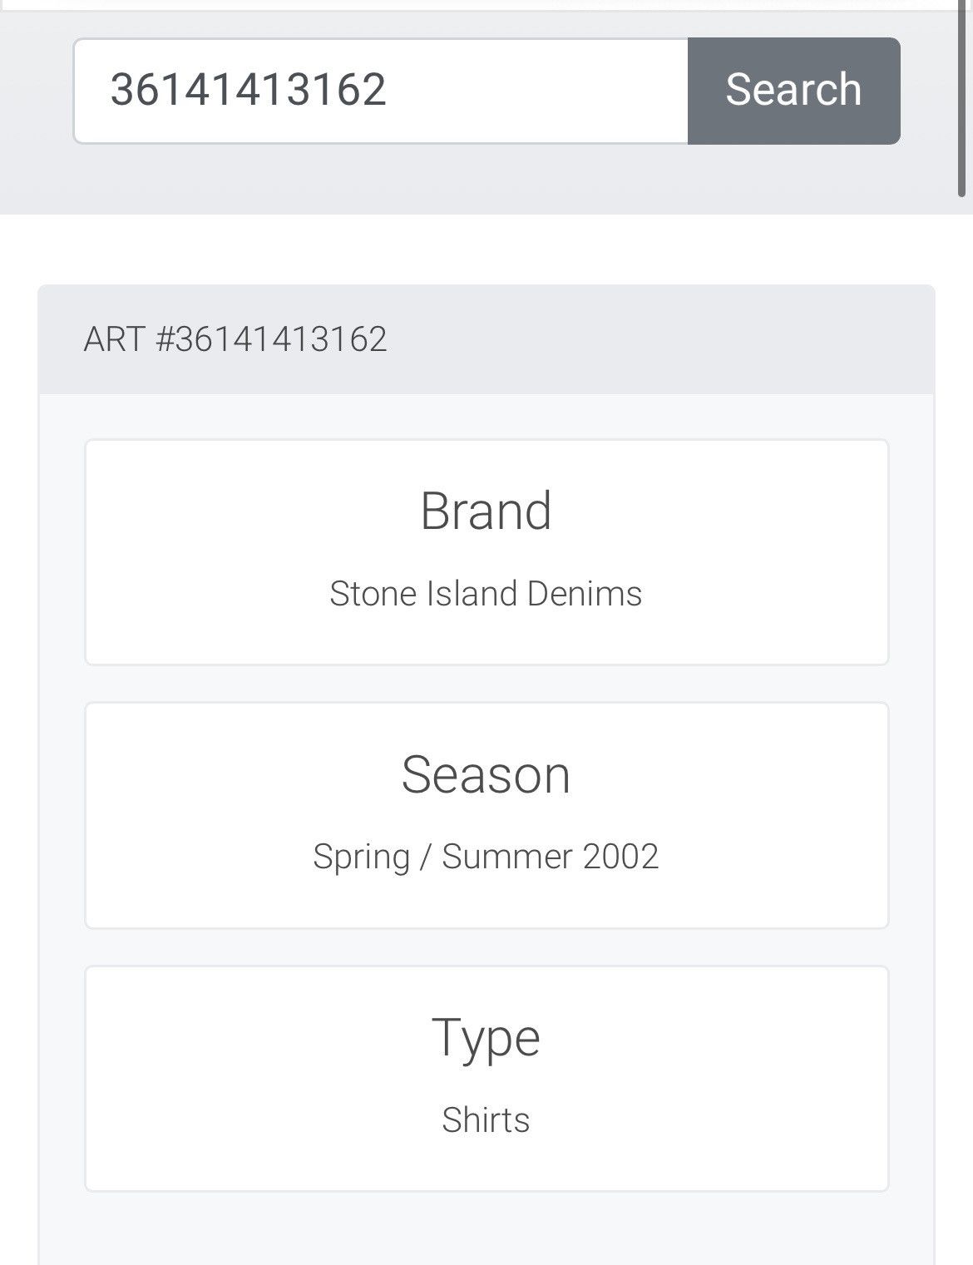973x1265 pixels.
Task: Select the Stone Island Denims text
Action: [486, 594]
